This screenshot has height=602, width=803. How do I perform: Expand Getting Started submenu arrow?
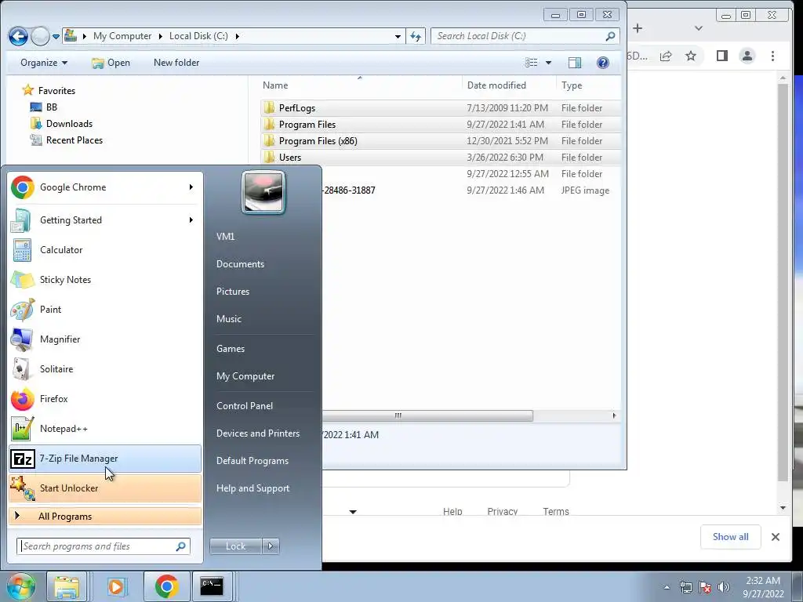coord(191,220)
